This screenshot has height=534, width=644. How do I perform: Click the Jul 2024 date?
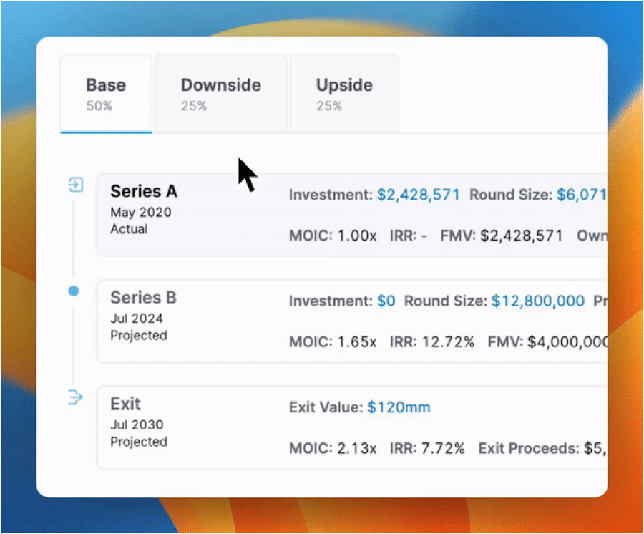point(137,319)
